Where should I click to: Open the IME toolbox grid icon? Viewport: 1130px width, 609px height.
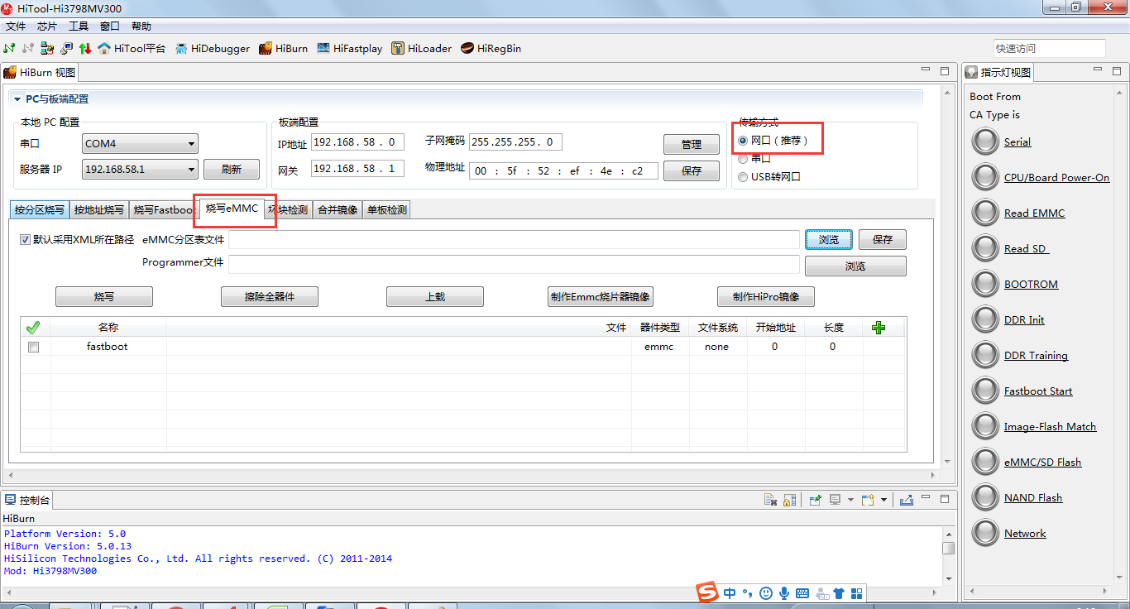(856, 593)
